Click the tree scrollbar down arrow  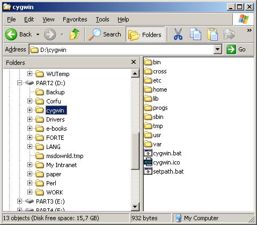click(135, 207)
